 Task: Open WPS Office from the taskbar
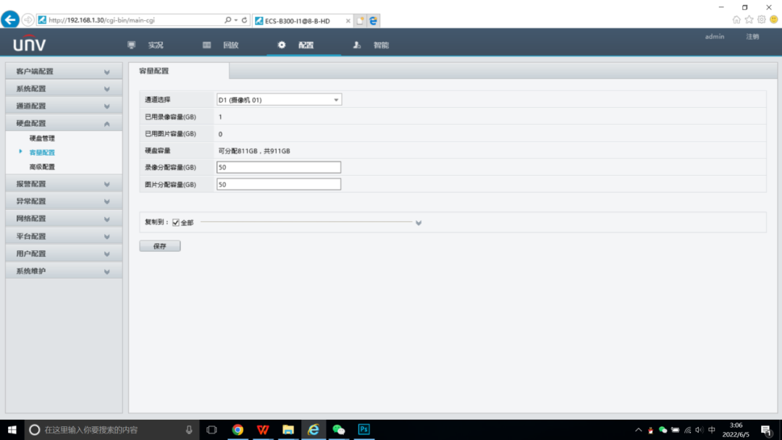[x=263, y=430]
